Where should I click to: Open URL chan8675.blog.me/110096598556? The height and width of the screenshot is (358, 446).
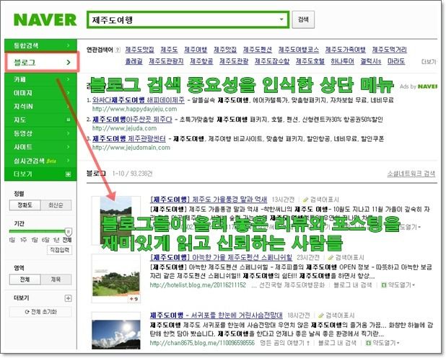coord(202,343)
